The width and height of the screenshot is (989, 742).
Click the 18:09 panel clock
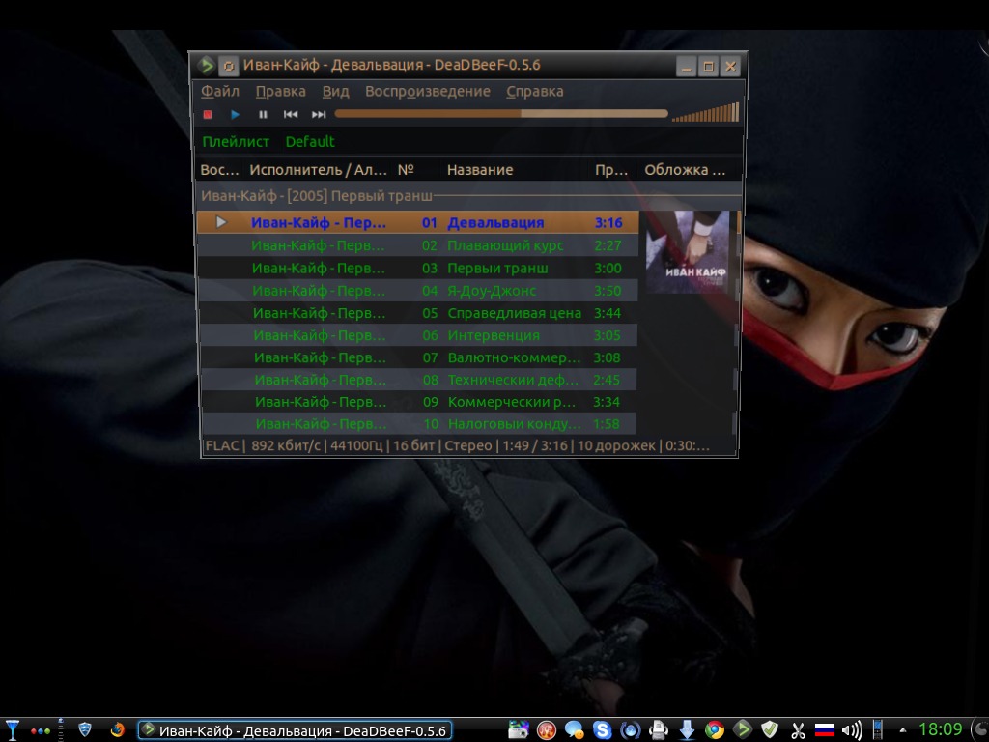tap(940, 730)
